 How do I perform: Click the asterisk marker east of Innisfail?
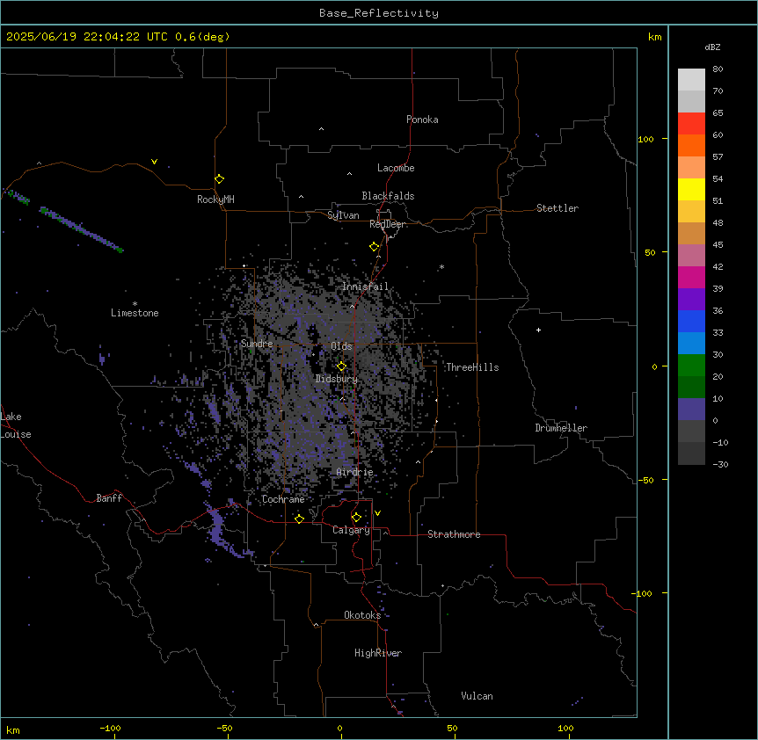click(441, 266)
